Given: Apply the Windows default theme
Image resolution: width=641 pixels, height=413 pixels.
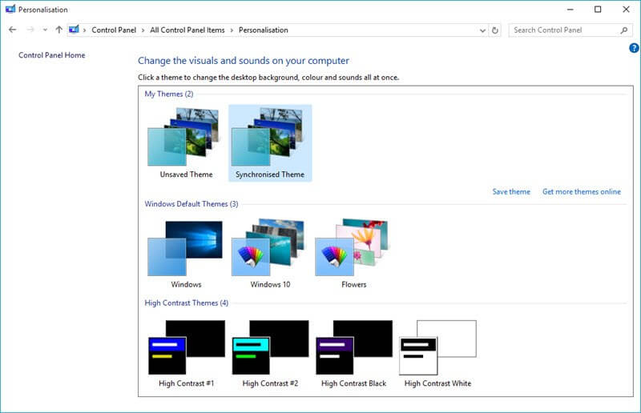Looking at the screenshot, I should pyautogui.click(x=186, y=253).
